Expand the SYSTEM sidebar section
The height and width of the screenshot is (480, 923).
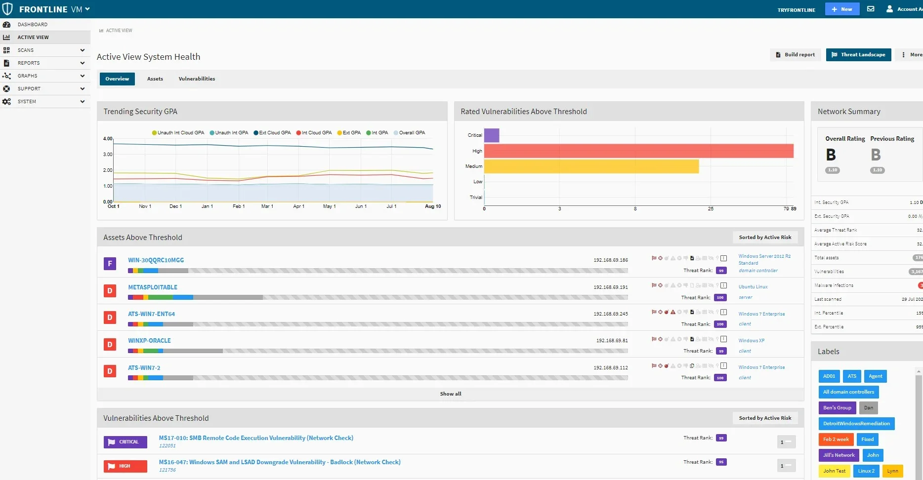27,101
